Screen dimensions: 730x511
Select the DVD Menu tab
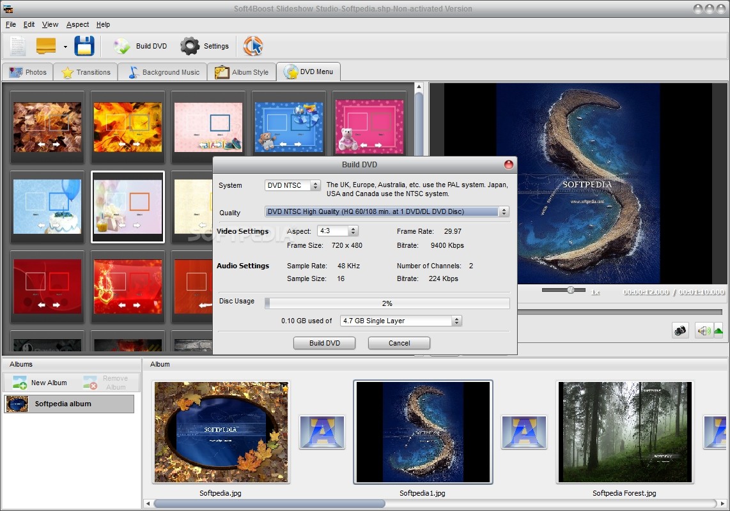click(x=308, y=72)
